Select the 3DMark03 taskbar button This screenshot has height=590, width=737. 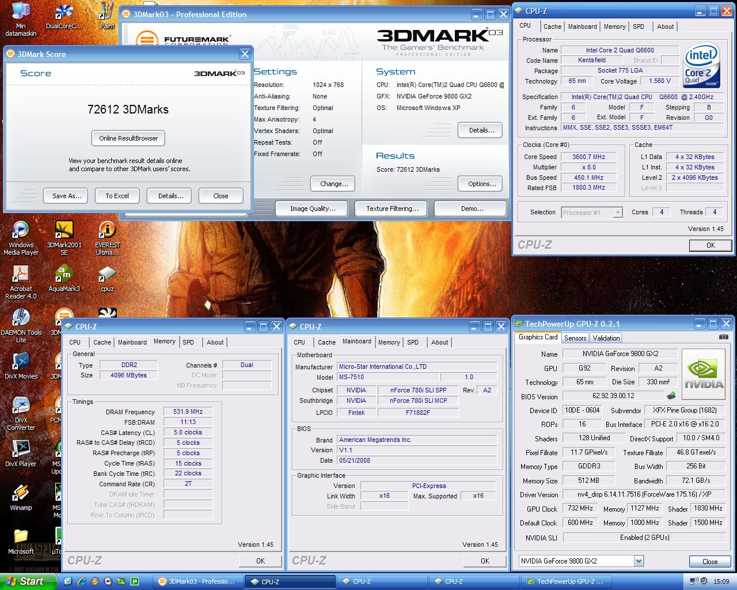click(197, 581)
